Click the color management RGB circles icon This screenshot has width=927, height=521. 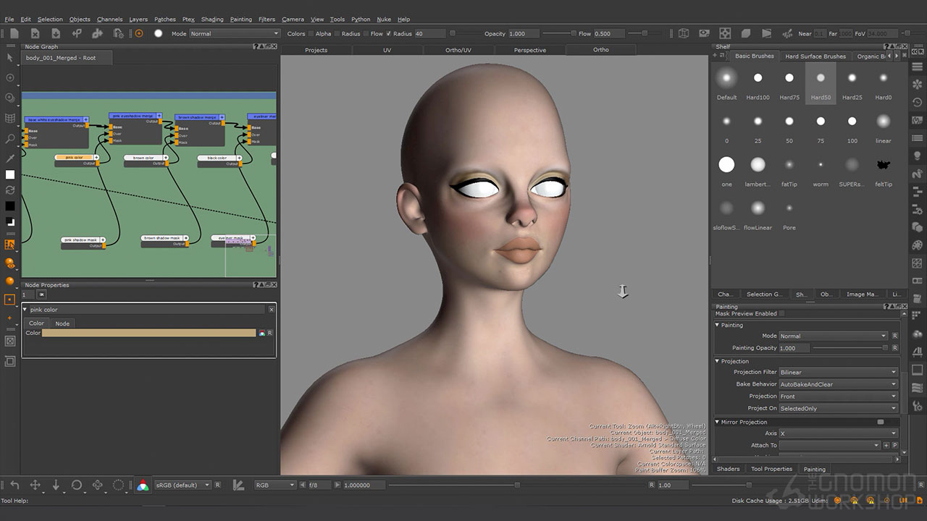143,486
